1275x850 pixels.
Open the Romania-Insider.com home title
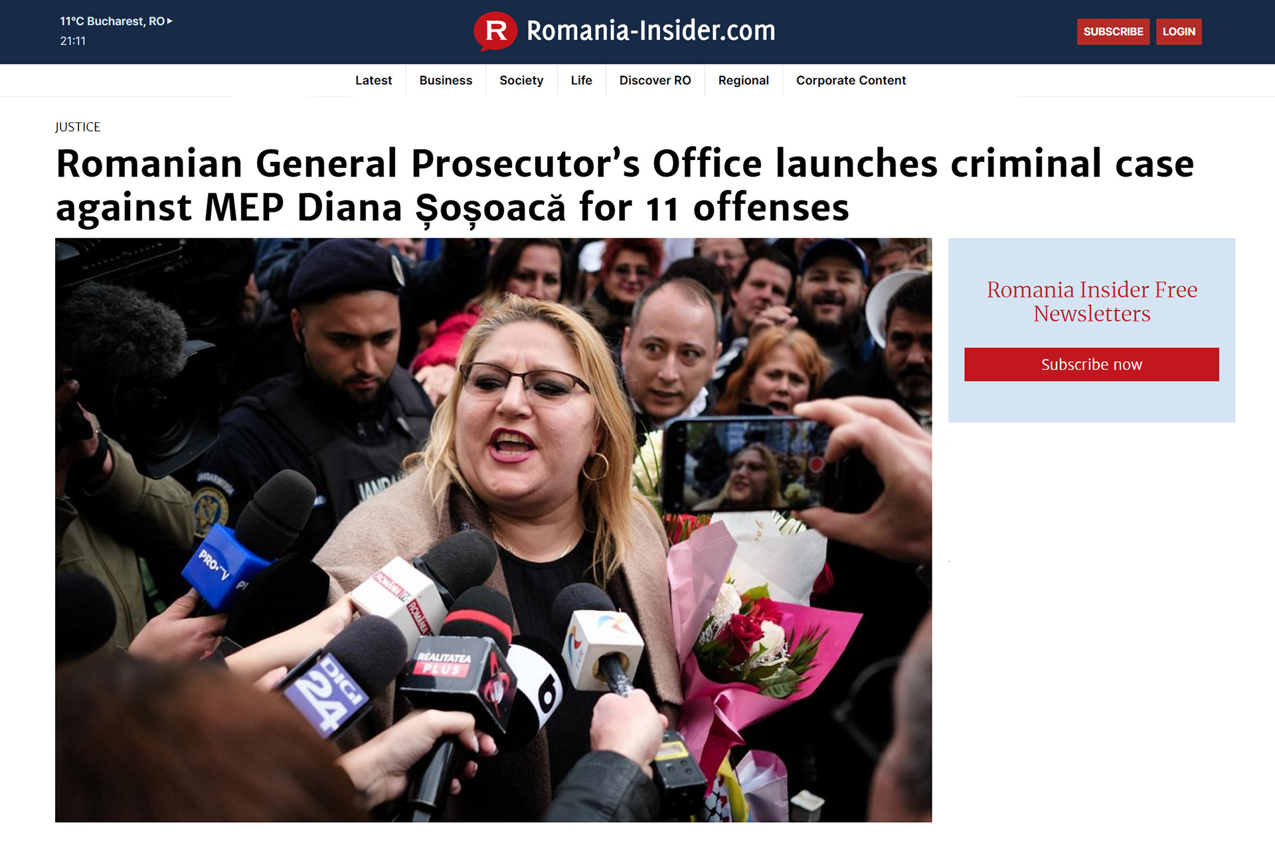[x=651, y=31]
